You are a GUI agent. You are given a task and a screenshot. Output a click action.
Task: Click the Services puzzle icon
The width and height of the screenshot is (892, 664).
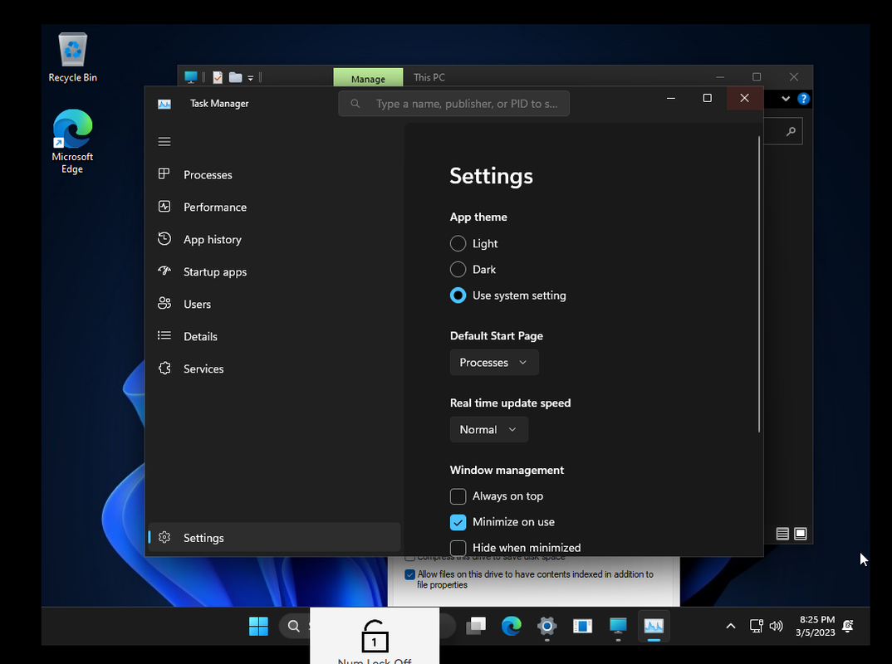[x=164, y=368]
